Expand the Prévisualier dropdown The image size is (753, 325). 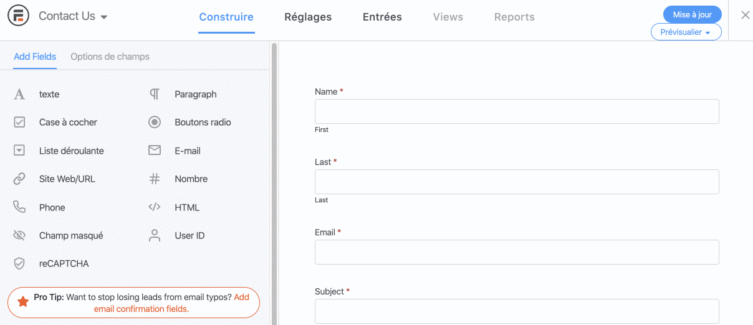pos(686,32)
